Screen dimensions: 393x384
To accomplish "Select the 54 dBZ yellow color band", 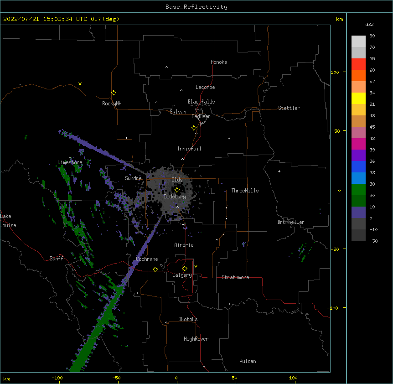I will click(x=358, y=98).
